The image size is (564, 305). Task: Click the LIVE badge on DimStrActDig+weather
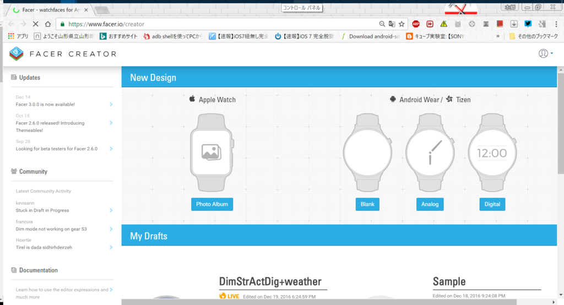[x=229, y=296]
